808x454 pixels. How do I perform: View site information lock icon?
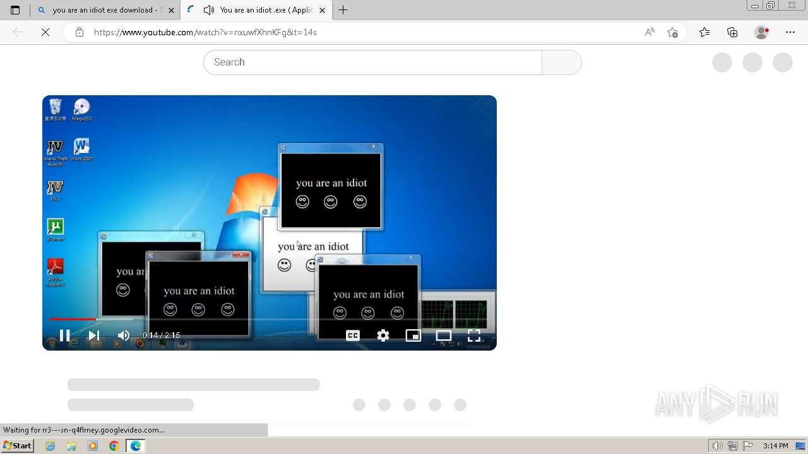(x=80, y=32)
